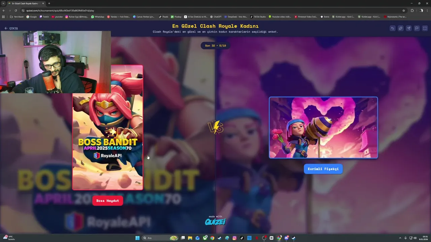Open the Google bookmark
Image resolution: width=431 pixels, height=242 pixels.
[32, 16]
